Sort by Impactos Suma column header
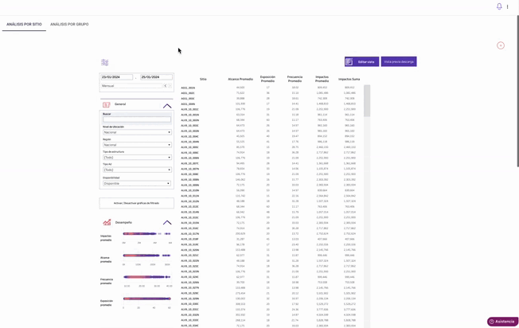 pyautogui.click(x=349, y=79)
